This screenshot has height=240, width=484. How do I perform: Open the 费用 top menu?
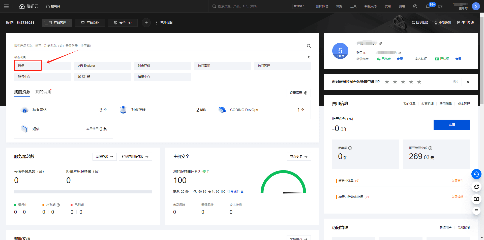point(402,6)
